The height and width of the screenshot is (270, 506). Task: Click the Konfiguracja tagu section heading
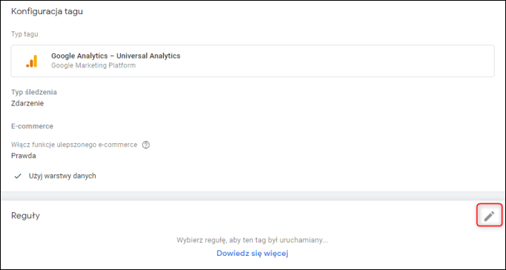(47, 12)
